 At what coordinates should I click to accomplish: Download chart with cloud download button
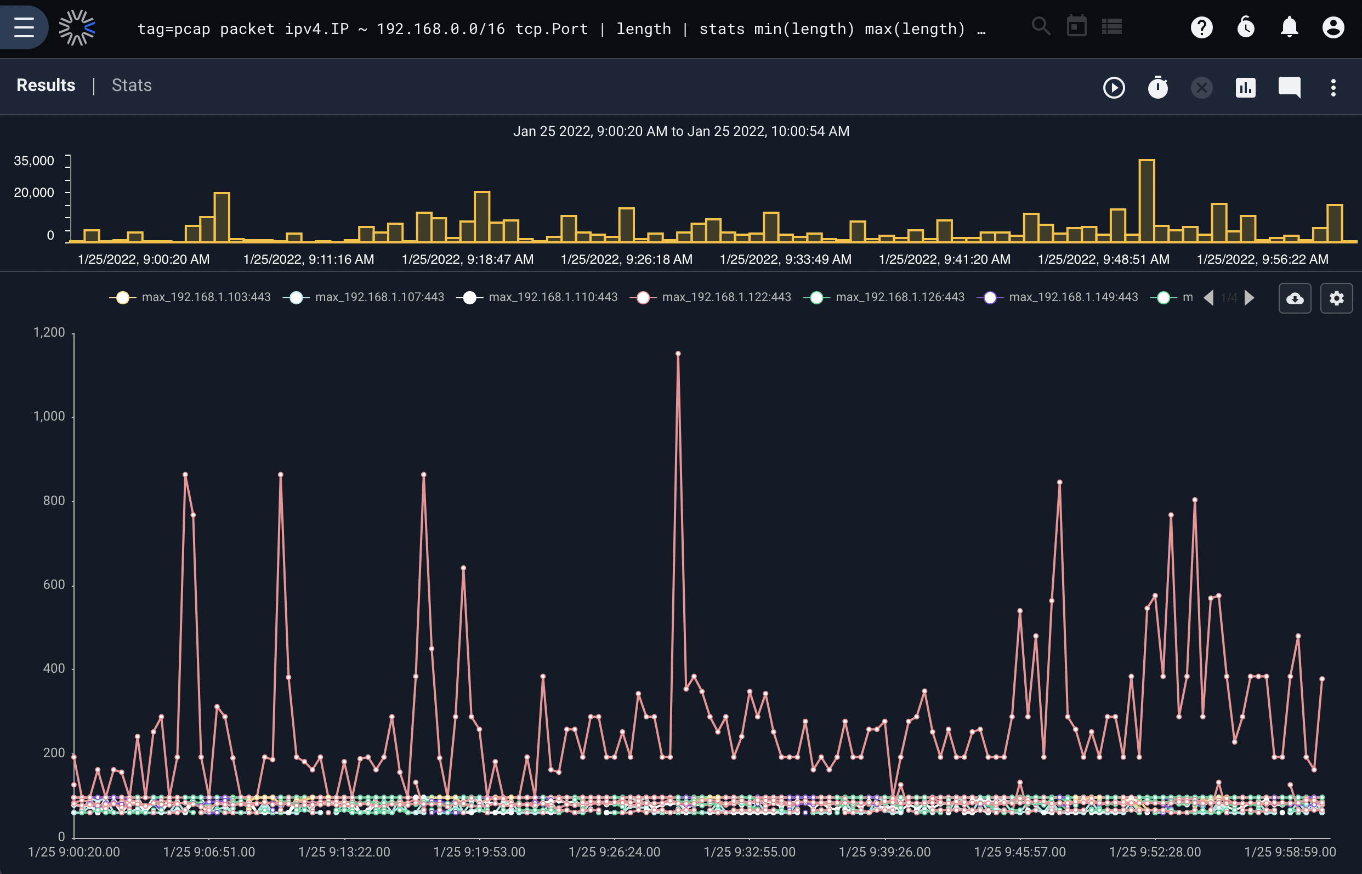1295,298
